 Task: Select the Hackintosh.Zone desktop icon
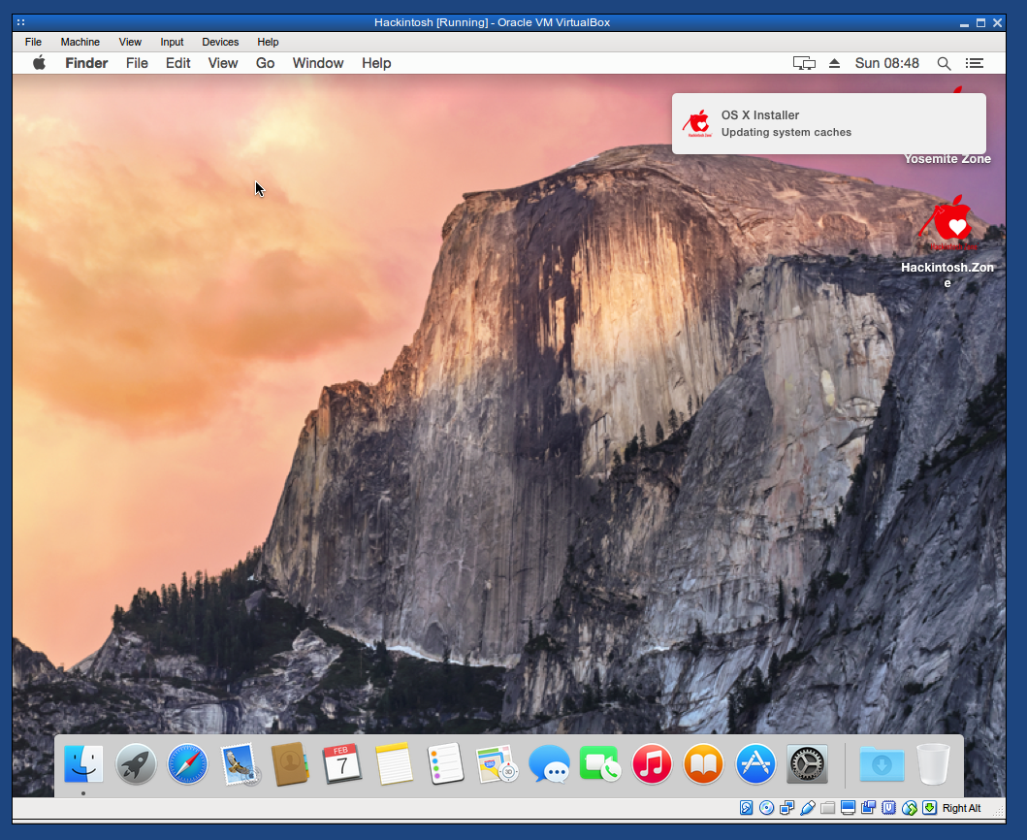(947, 242)
